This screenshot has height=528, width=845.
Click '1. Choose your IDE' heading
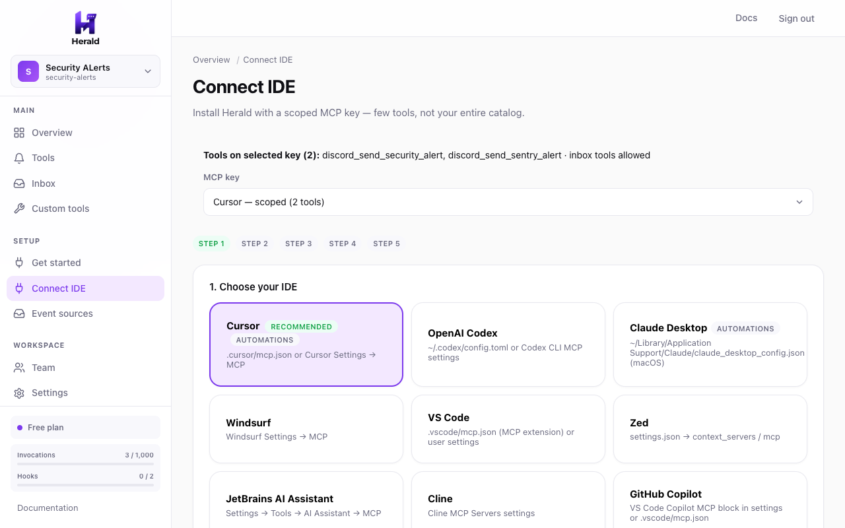253,287
